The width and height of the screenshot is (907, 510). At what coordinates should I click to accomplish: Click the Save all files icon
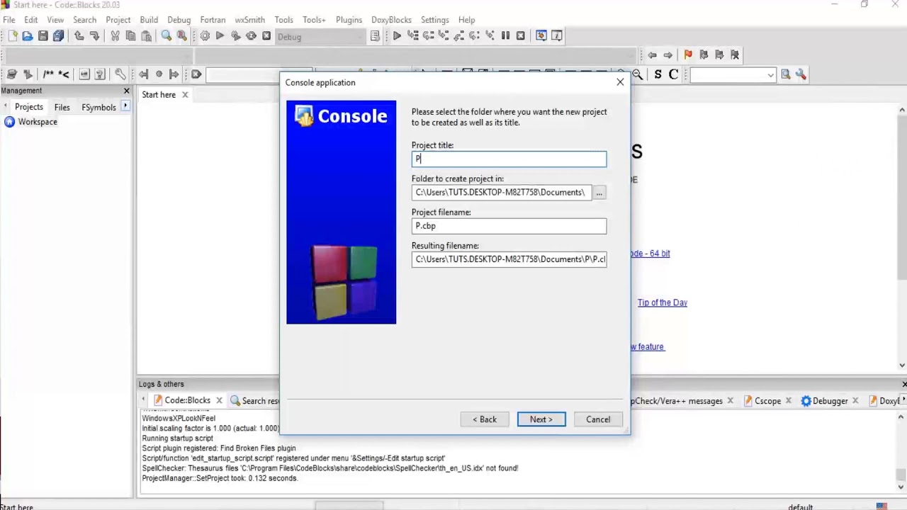click(x=59, y=36)
